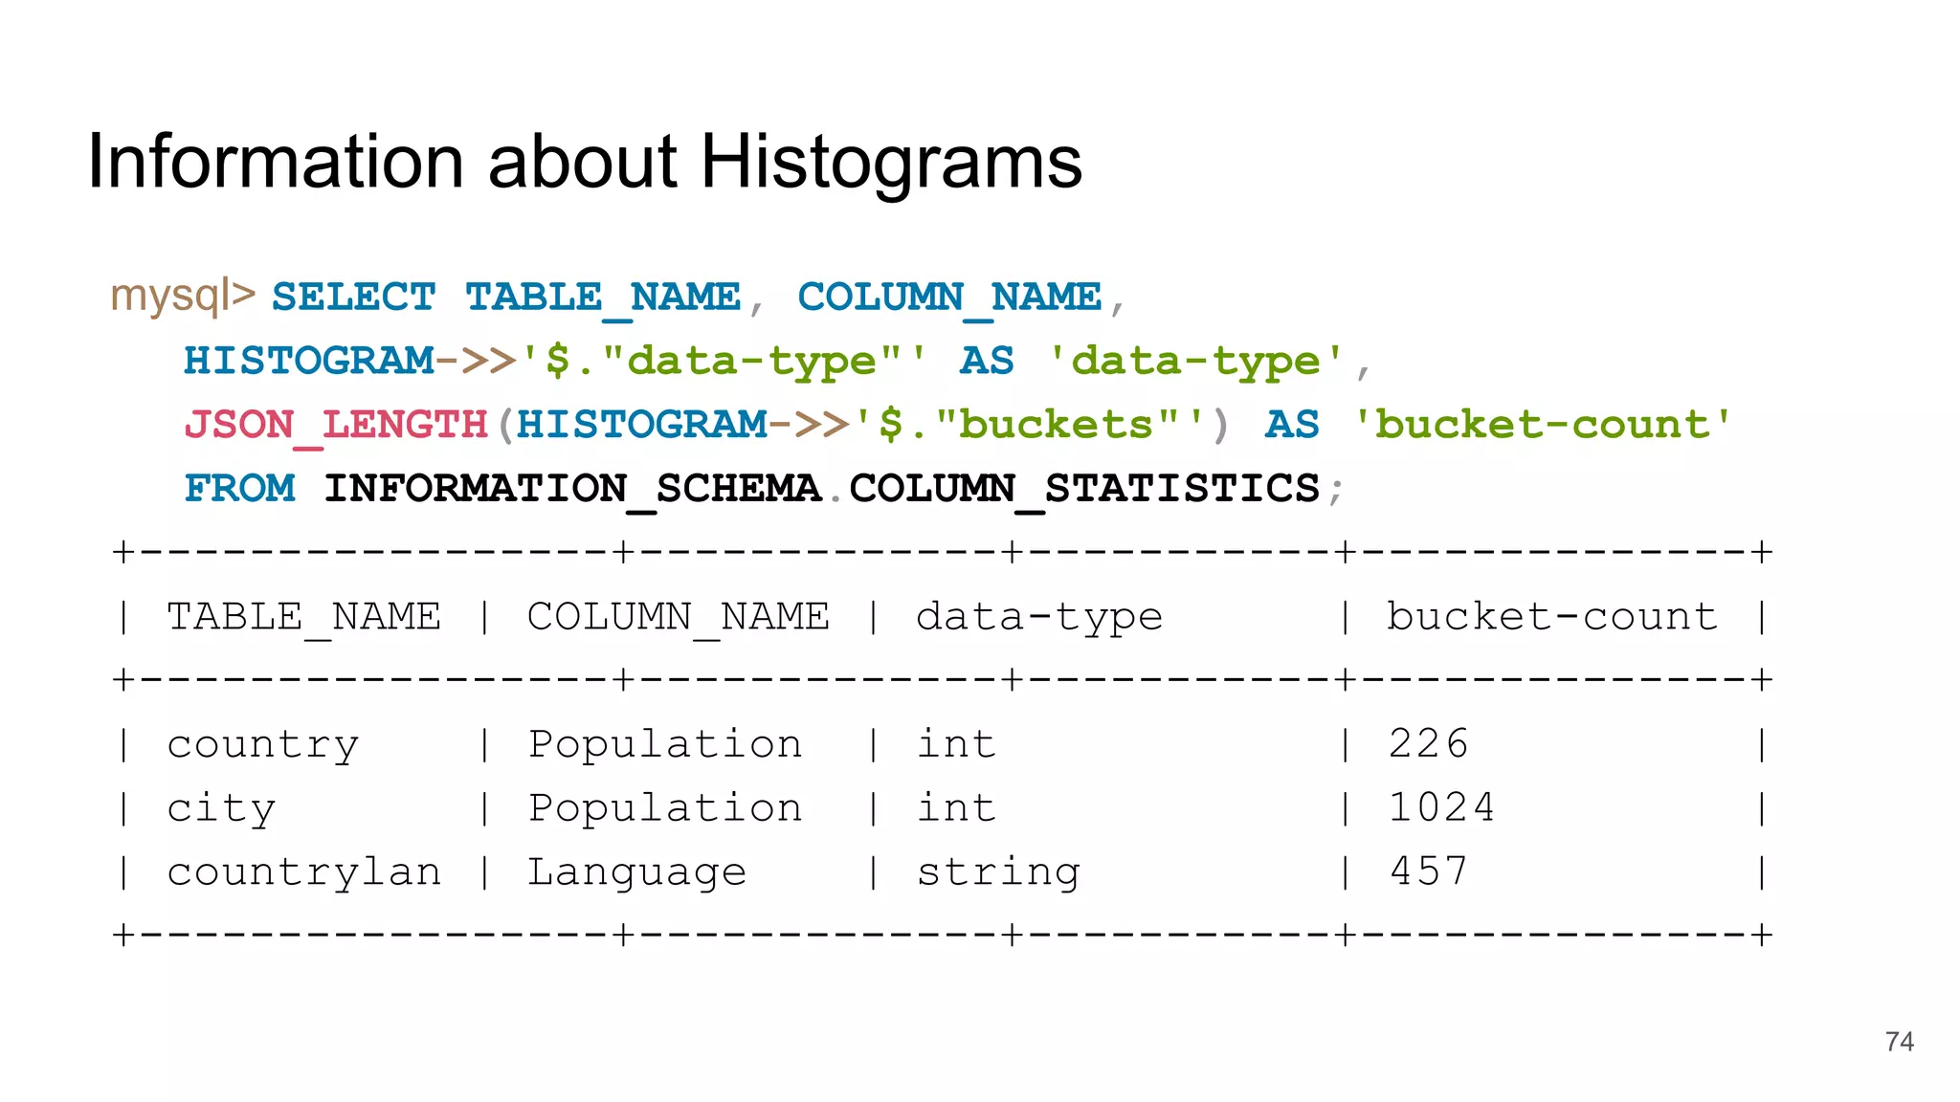Click 'Population' in the city row

[x=665, y=808]
